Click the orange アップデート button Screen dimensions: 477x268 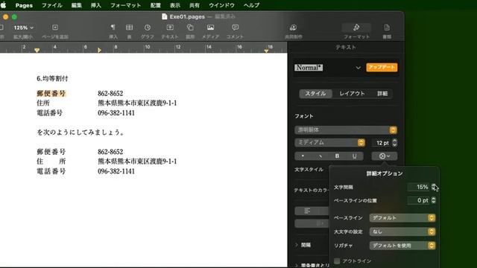pyautogui.click(x=382, y=67)
